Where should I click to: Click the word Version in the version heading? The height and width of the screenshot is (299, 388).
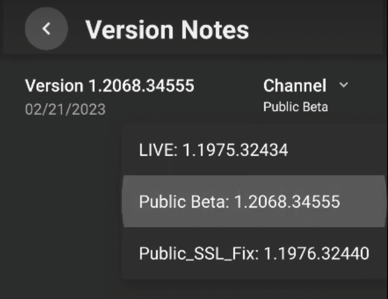coord(54,86)
